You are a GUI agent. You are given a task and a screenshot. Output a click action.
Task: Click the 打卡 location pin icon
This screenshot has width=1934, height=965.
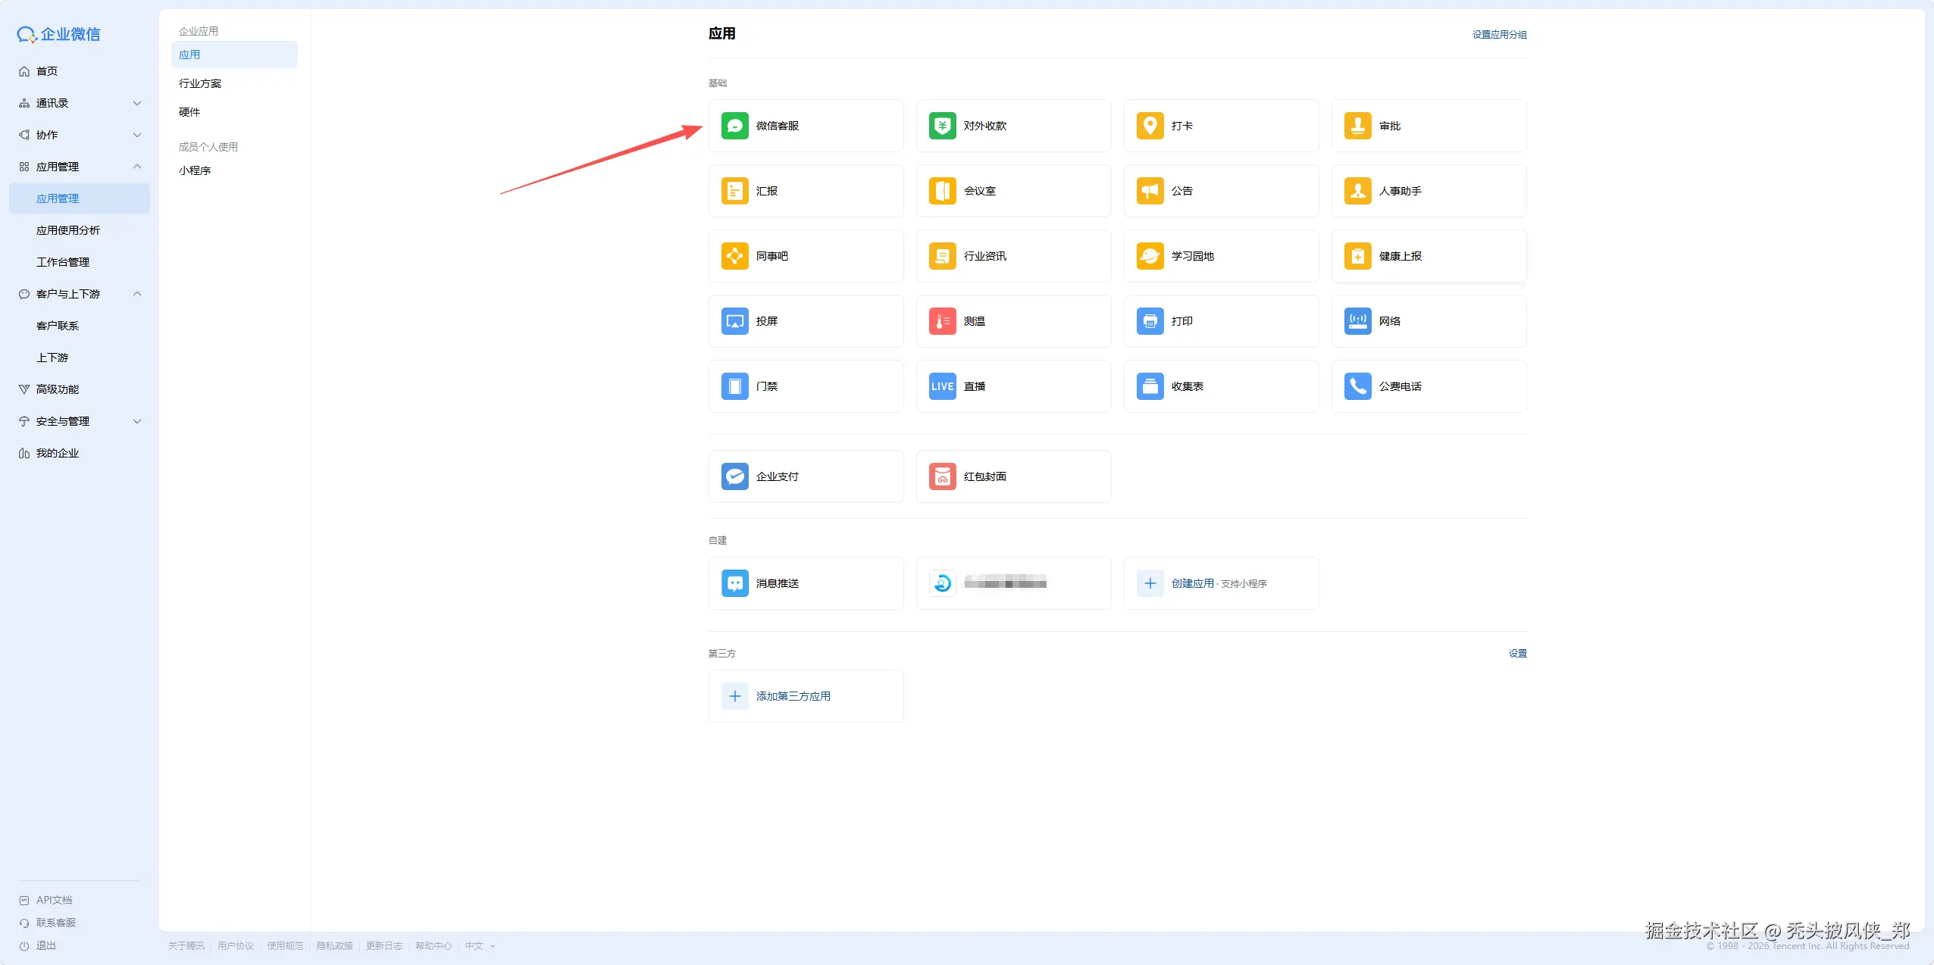tap(1150, 126)
